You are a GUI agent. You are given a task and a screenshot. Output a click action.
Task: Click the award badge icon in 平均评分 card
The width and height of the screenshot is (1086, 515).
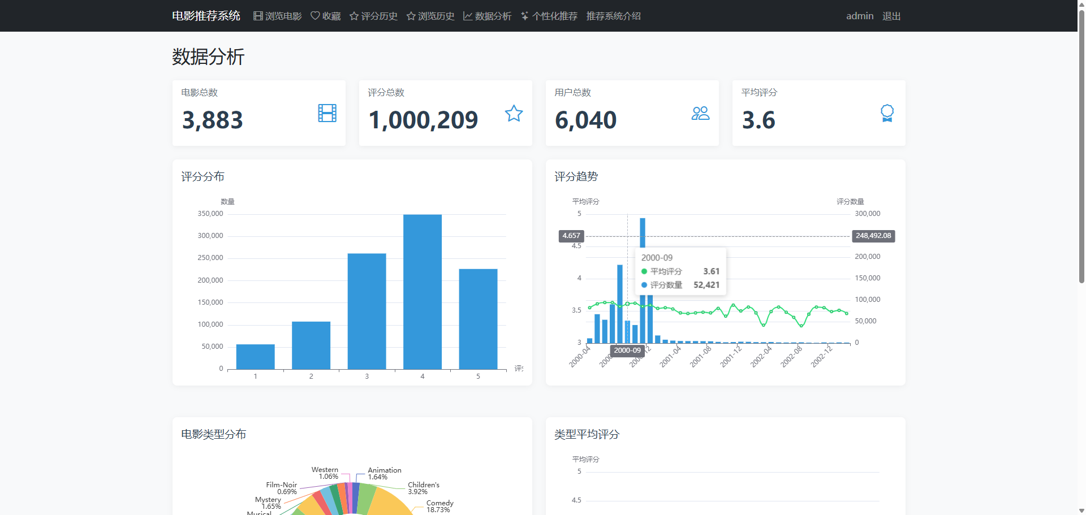tap(887, 114)
